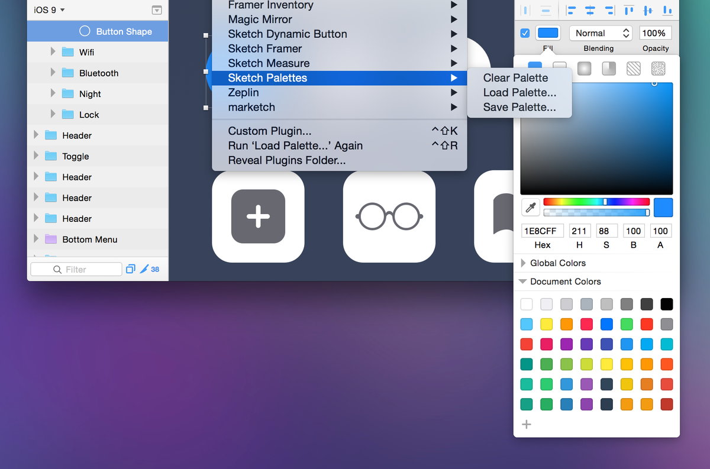Center selection vertically using alignment icon
Viewport: 710px width, 469px height.
(x=648, y=10)
